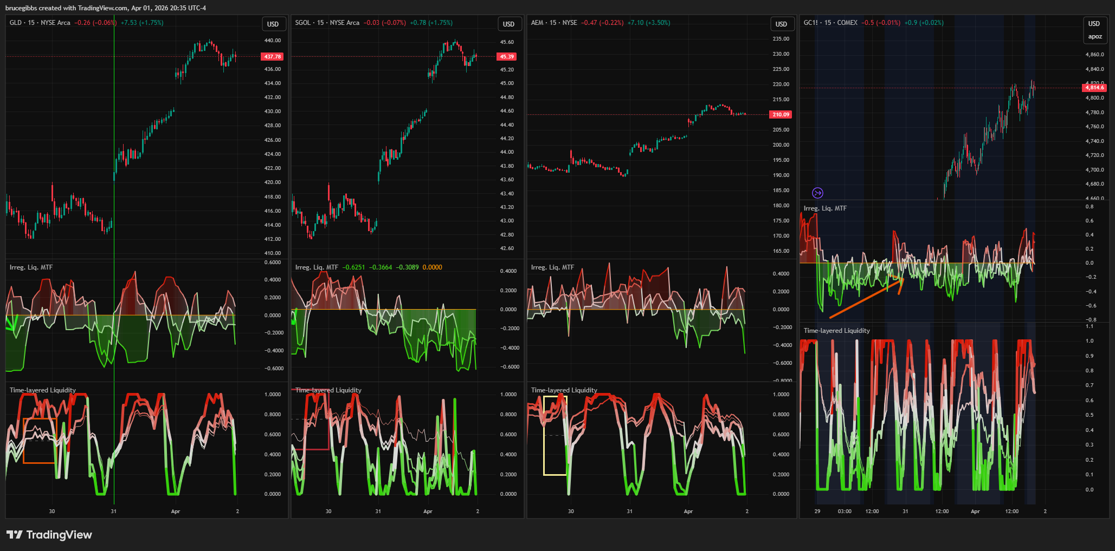1115x551 pixels.
Task: Click the 4,814.6 price label on GC1! axis
Action: tap(1094, 88)
